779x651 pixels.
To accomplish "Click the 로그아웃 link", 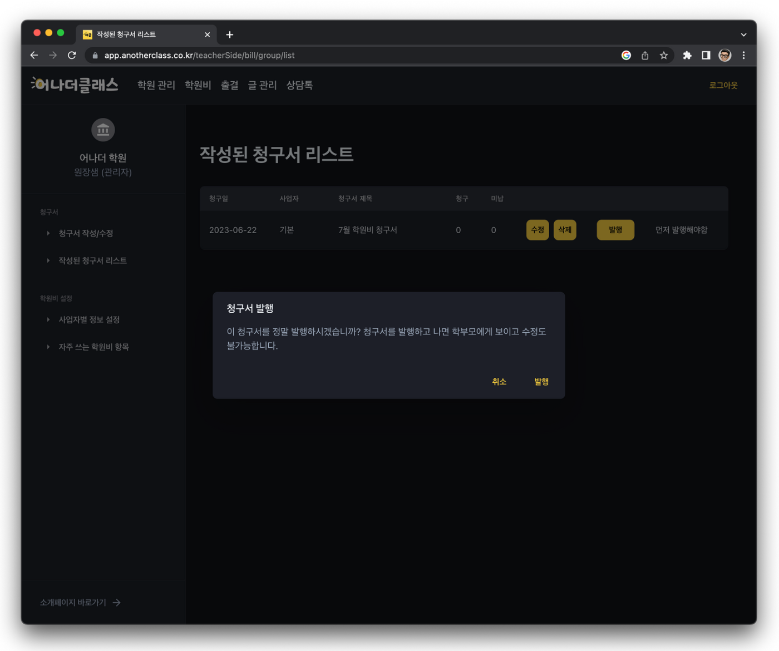I will tap(723, 85).
